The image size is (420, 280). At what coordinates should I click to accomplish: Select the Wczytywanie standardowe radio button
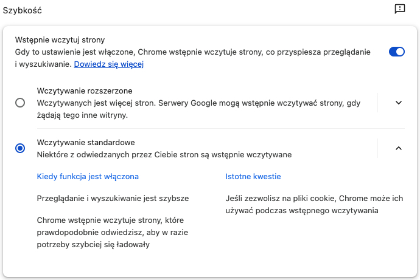coord(20,148)
